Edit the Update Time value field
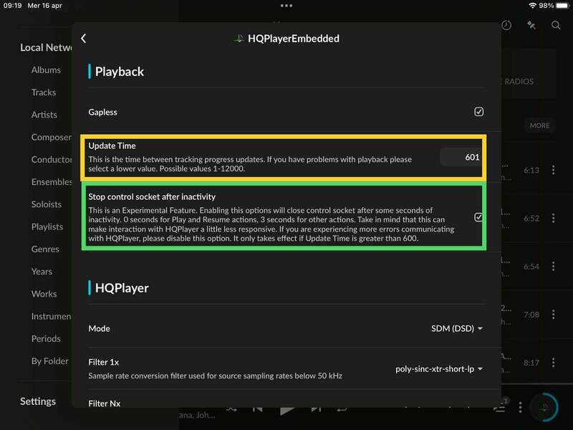This screenshot has height=430, width=573. (461, 157)
